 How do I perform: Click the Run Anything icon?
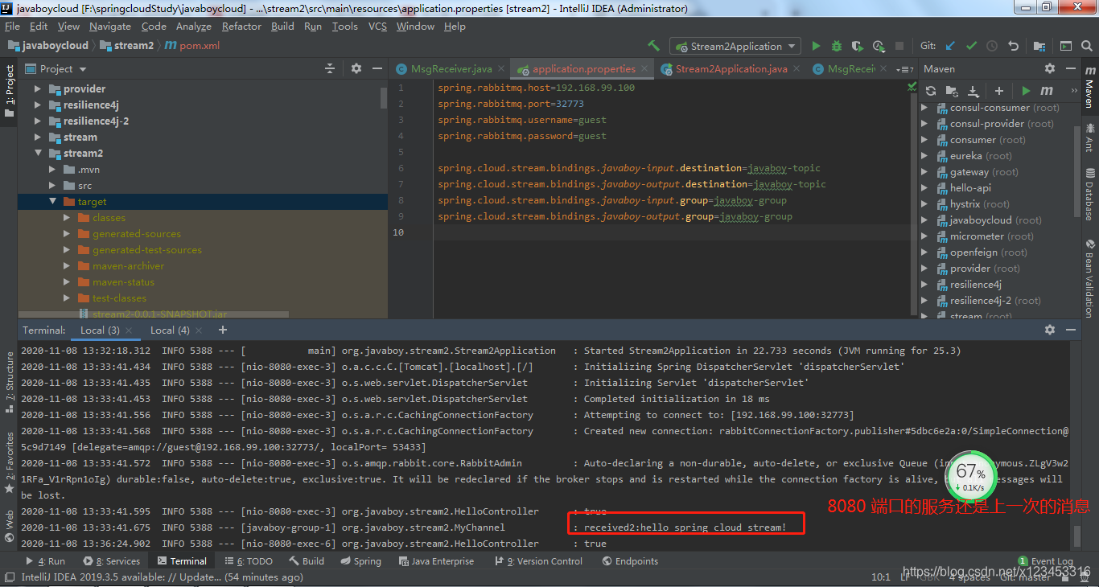(x=1065, y=46)
